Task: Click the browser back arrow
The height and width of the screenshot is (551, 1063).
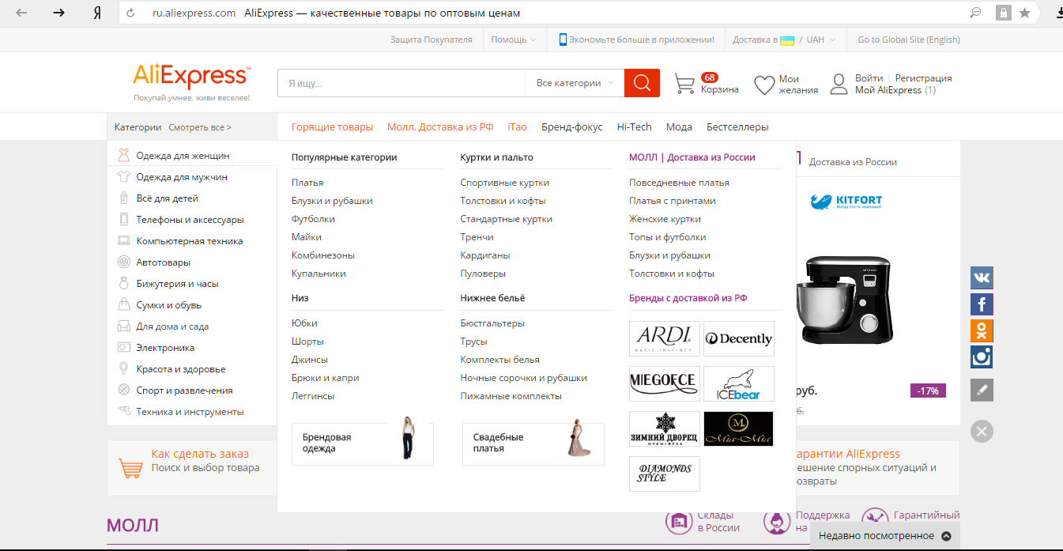Action: [x=22, y=13]
